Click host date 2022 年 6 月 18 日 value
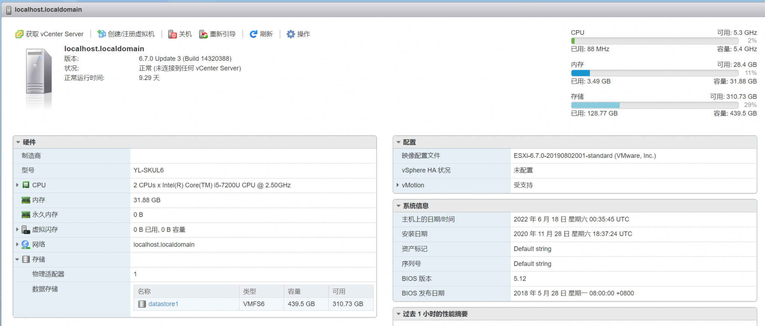Screen dimensions: 765x326 tap(572, 219)
